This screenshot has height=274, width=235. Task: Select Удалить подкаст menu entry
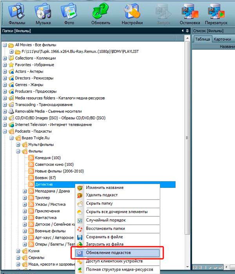[101, 195]
